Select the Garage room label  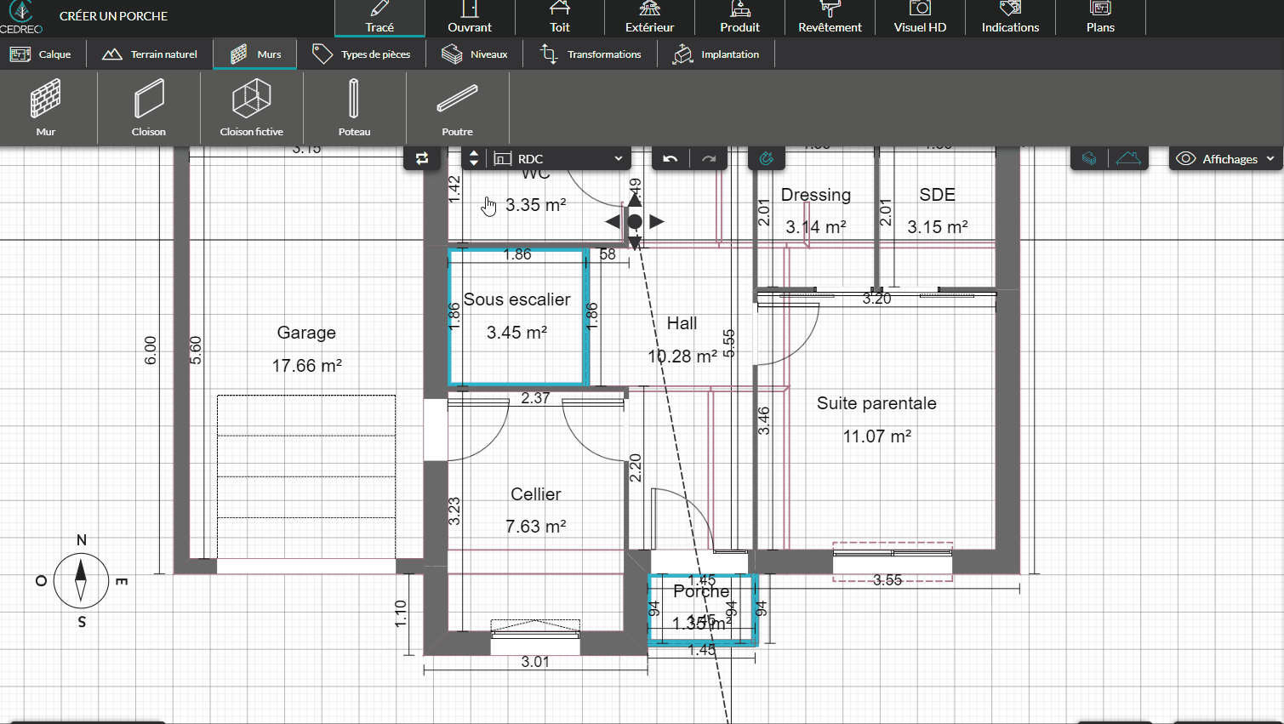[306, 333]
